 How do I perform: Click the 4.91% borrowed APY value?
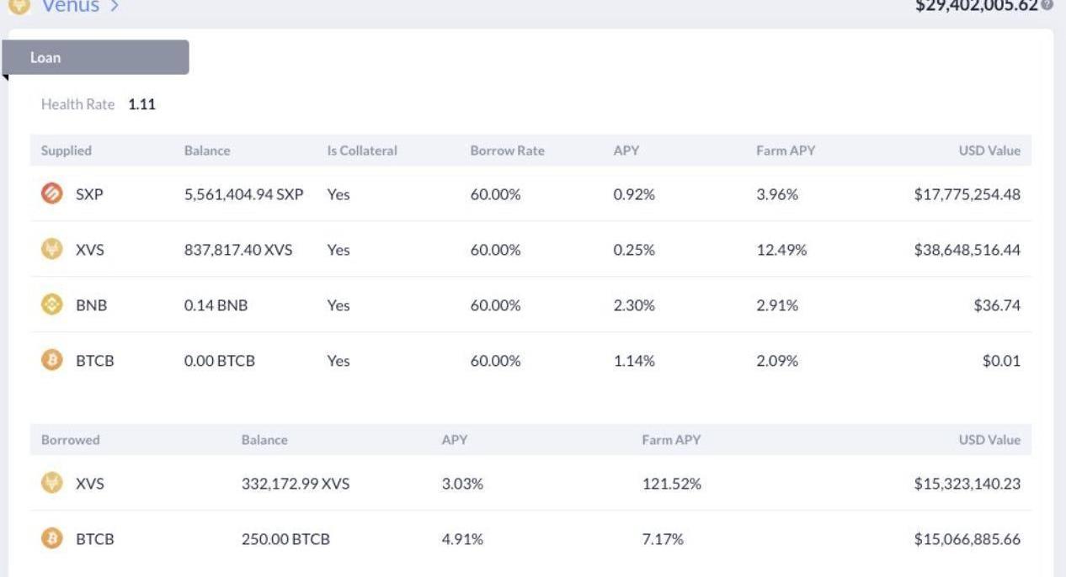(x=462, y=539)
